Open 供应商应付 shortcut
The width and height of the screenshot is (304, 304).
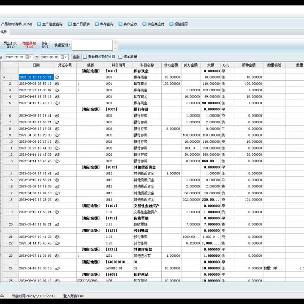[153, 24]
